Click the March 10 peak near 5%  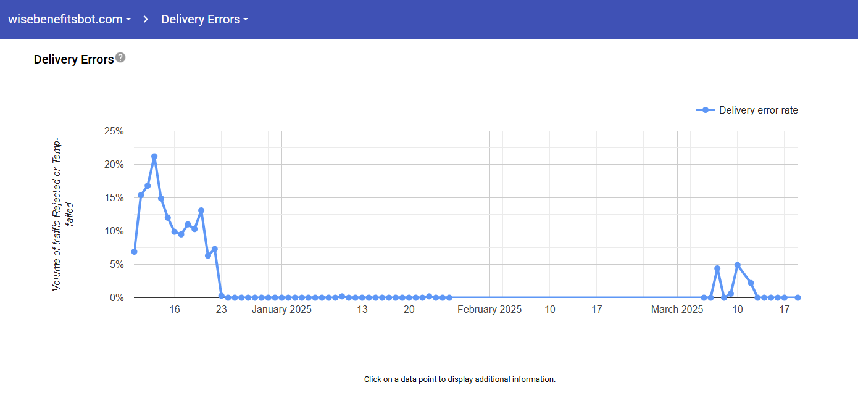click(737, 265)
